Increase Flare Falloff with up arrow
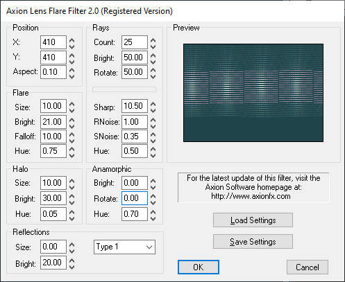 [72, 134]
